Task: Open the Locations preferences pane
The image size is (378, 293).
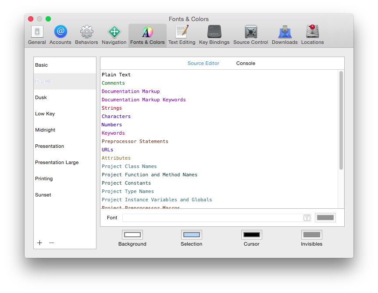Action: coord(312,35)
